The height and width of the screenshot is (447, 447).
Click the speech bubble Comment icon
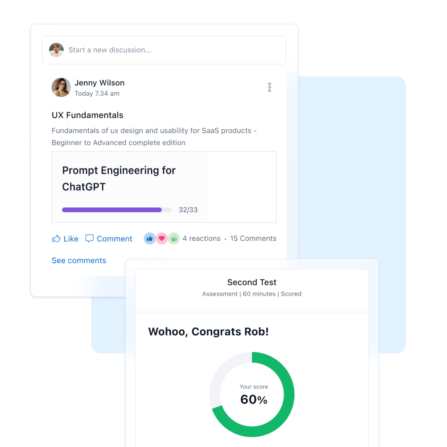click(x=89, y=238)
